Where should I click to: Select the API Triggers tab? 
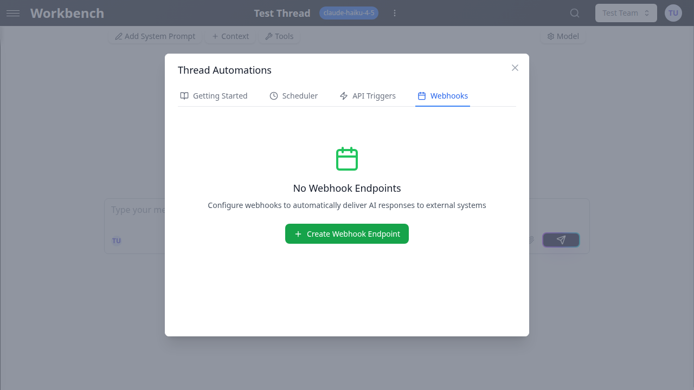[368, 95]
